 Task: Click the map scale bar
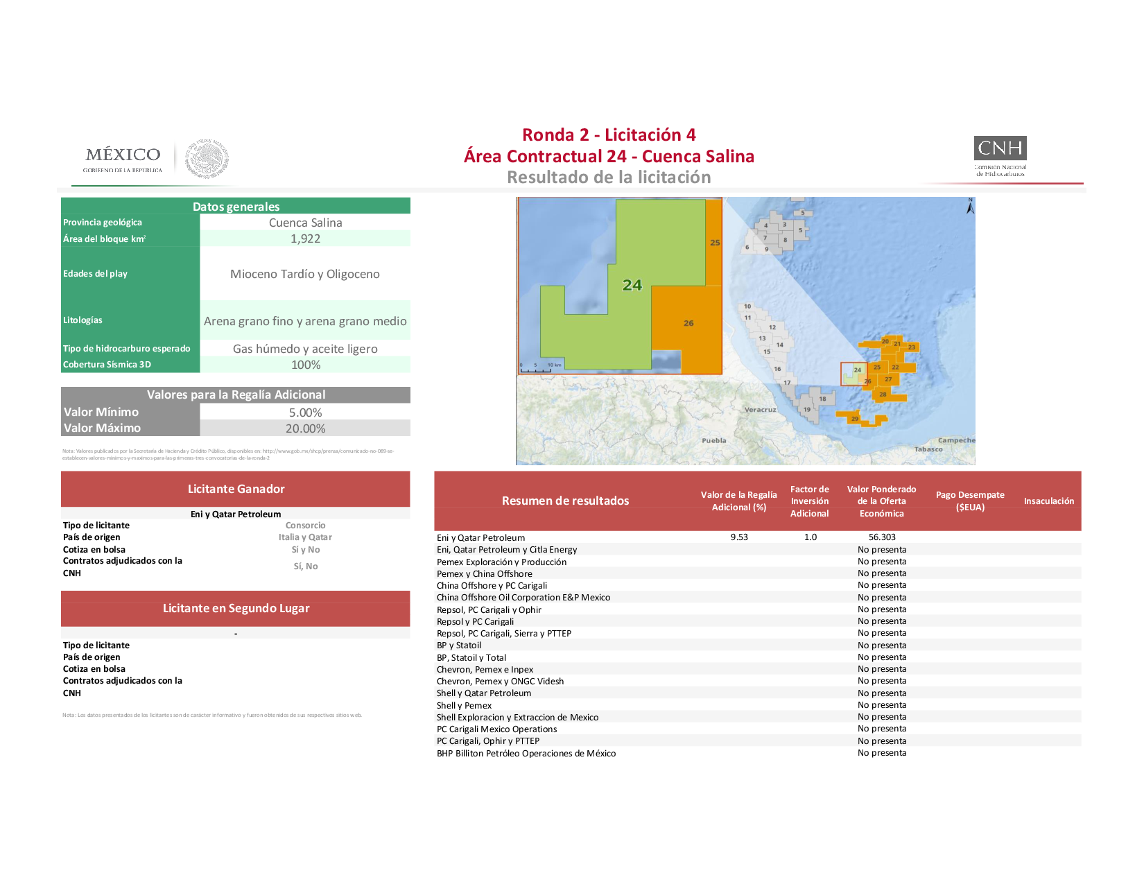[541, 367]
